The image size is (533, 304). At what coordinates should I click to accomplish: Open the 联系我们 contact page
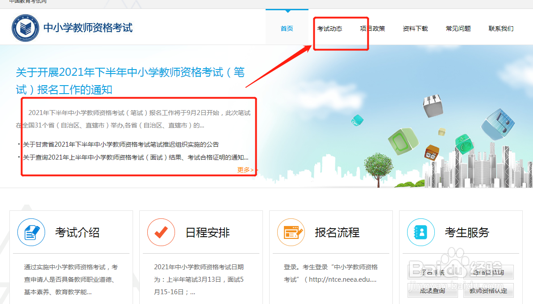tap(501, 28)
